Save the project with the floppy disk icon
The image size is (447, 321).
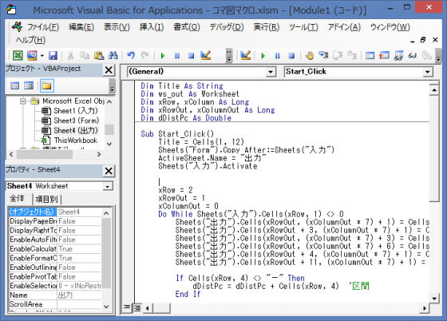coord(53,55)
